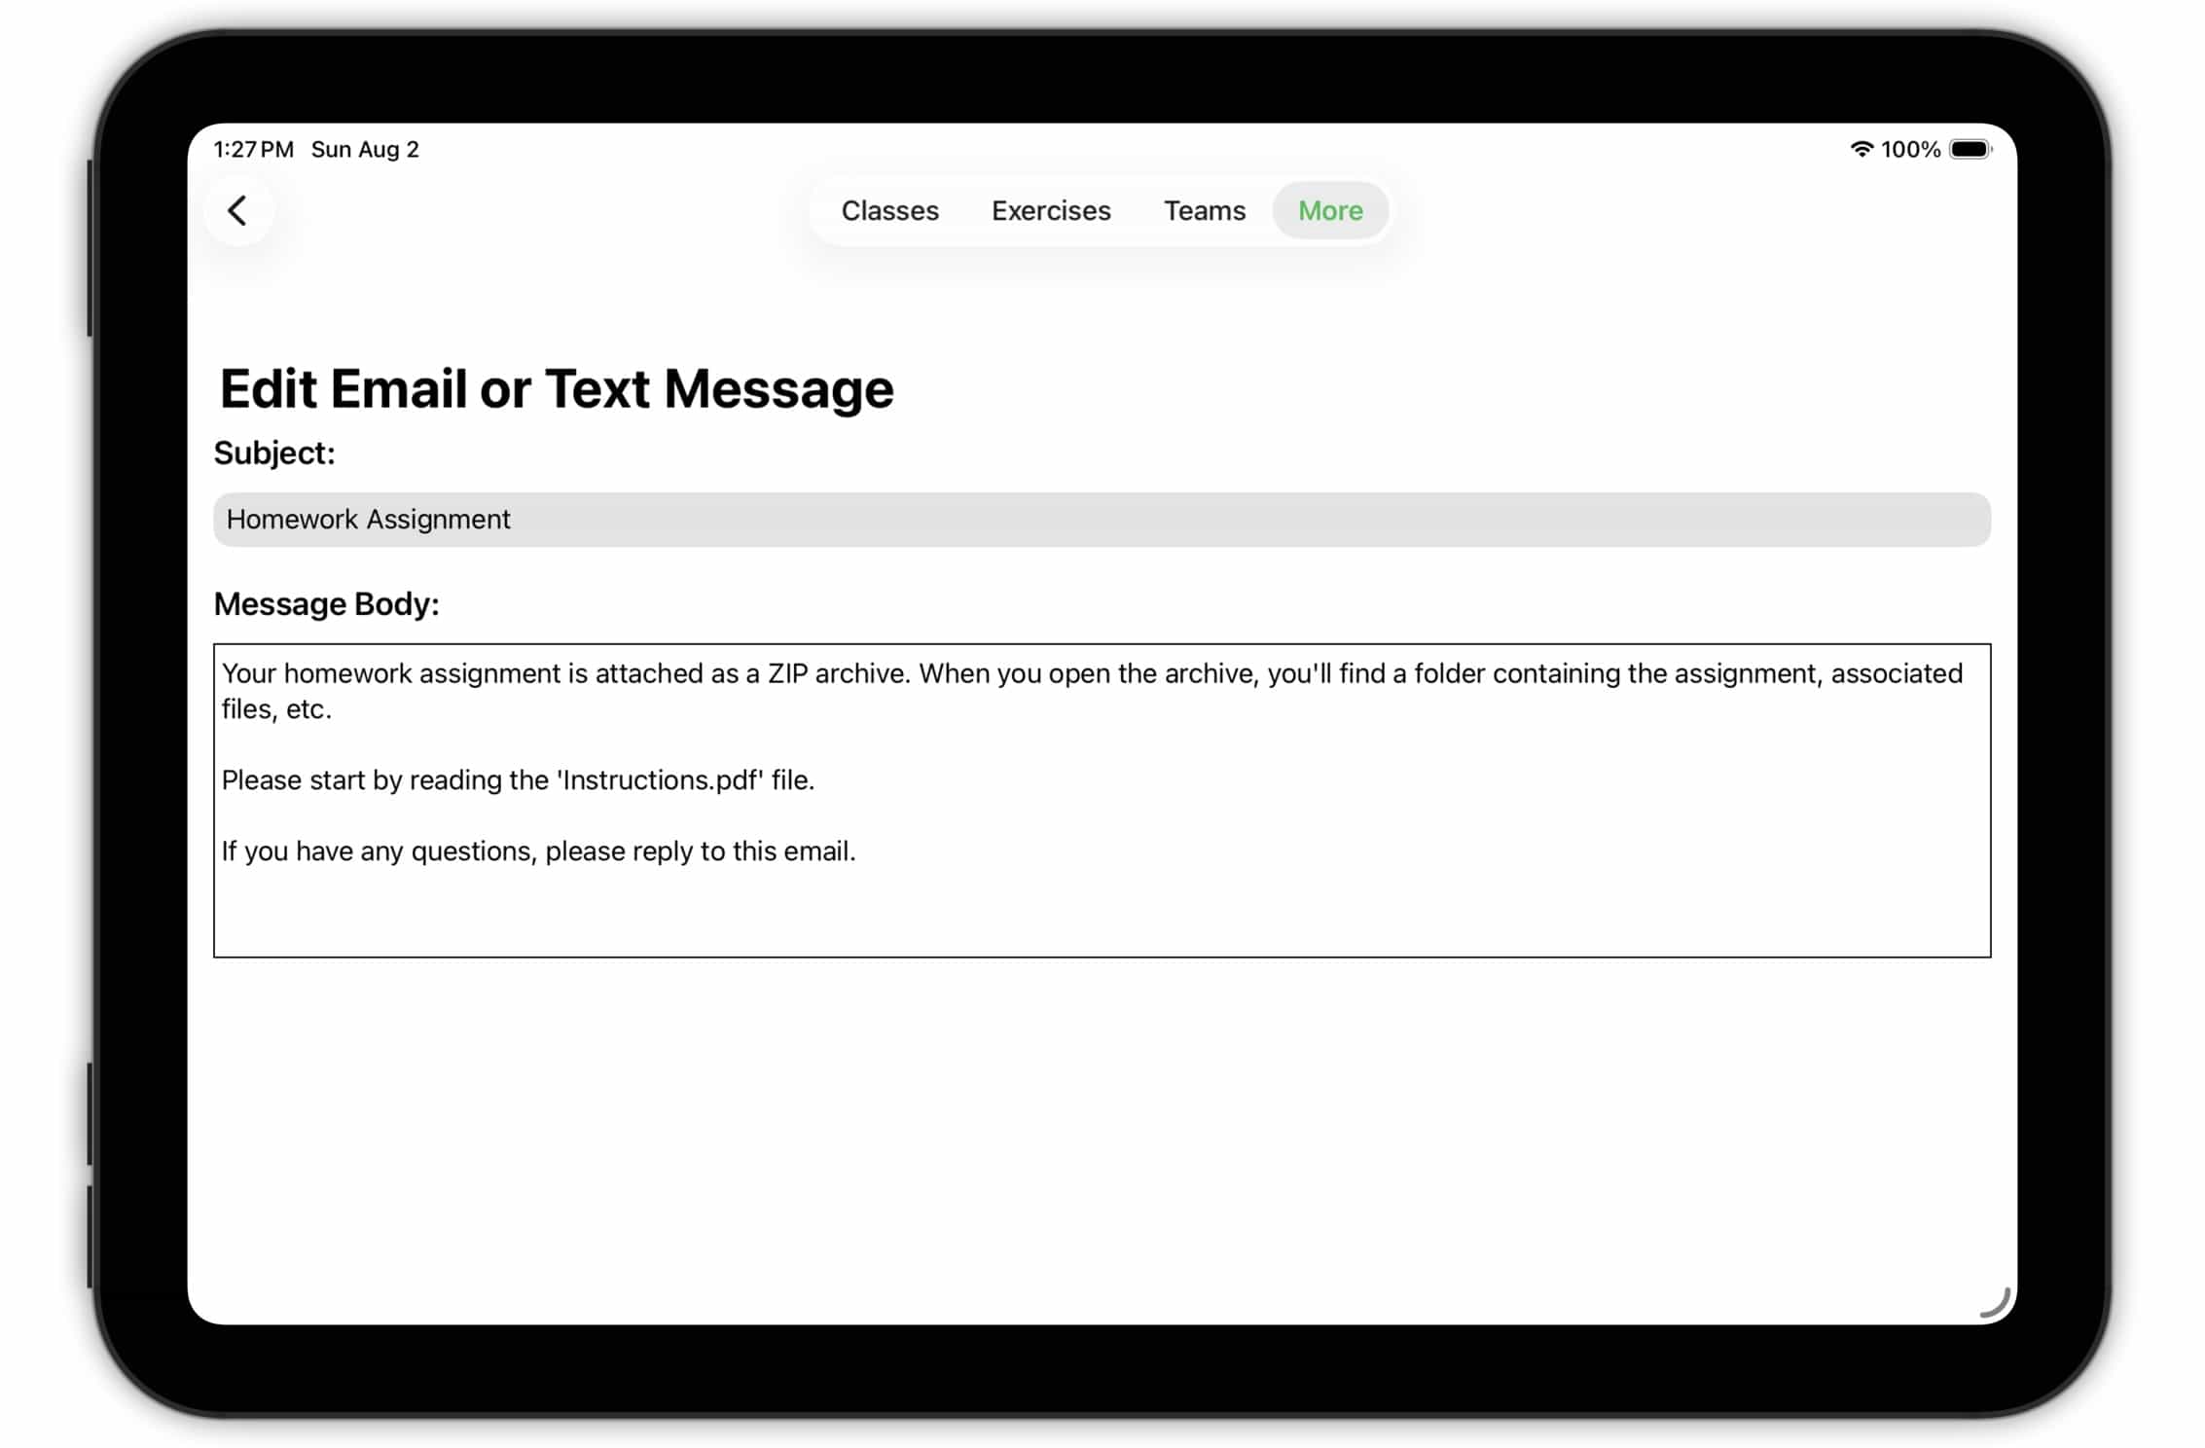Click the 'Instructions.pdf' sentence in message
Viewport: 2205px width, 1448px height.
pyautogui.click(x=518, y=780)
